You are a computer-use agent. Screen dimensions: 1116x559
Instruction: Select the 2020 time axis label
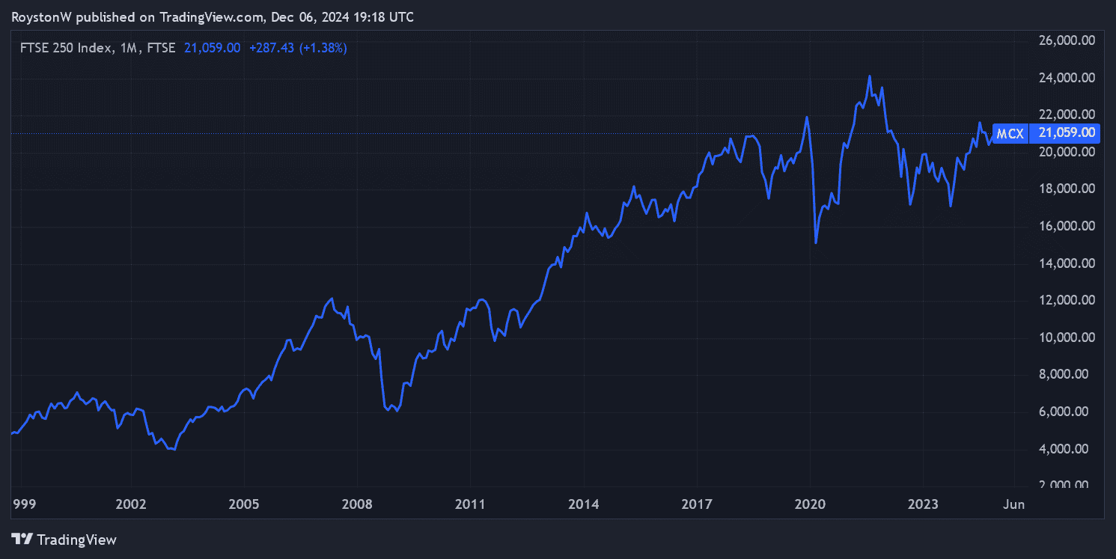tap(810, 505)
